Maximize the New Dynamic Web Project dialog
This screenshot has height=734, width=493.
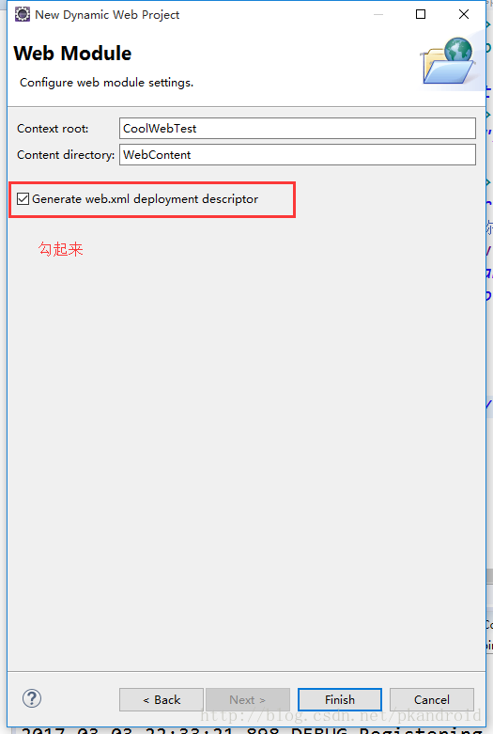tap(421, 14)
